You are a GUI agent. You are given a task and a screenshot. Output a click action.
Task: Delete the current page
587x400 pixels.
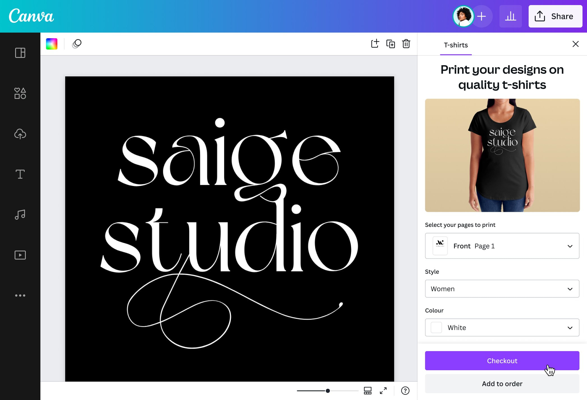point(406,44)
